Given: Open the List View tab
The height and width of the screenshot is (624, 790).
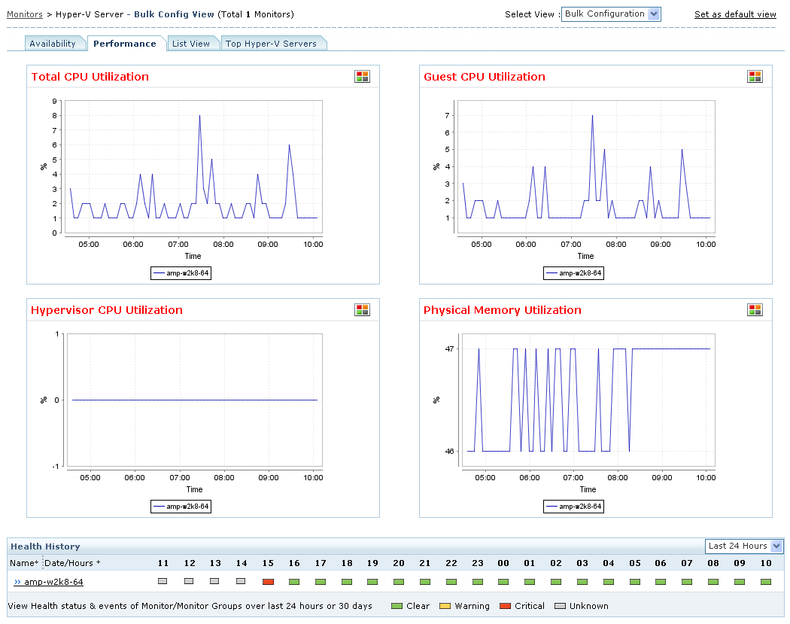Looking at the screenshot, I should point(191,44).
